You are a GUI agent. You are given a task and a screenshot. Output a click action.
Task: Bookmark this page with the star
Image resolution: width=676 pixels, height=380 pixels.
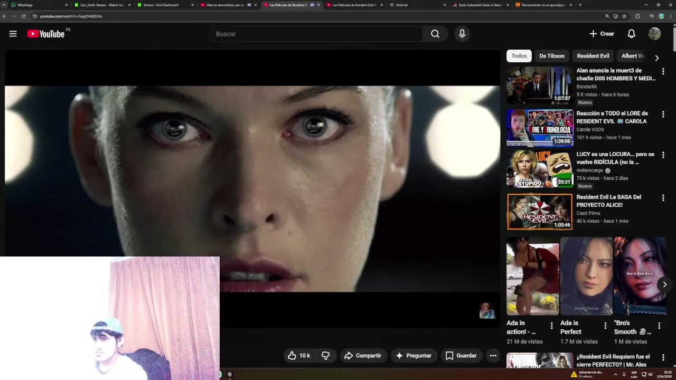click(624, 16)
